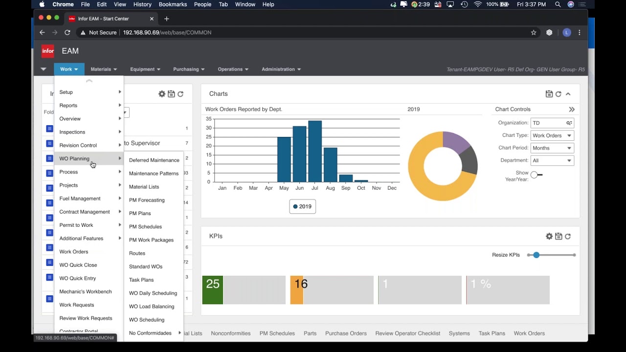Save KPIs layout icon
The height and width of the screenshot is (352, 626).
(x=559, y=236)
